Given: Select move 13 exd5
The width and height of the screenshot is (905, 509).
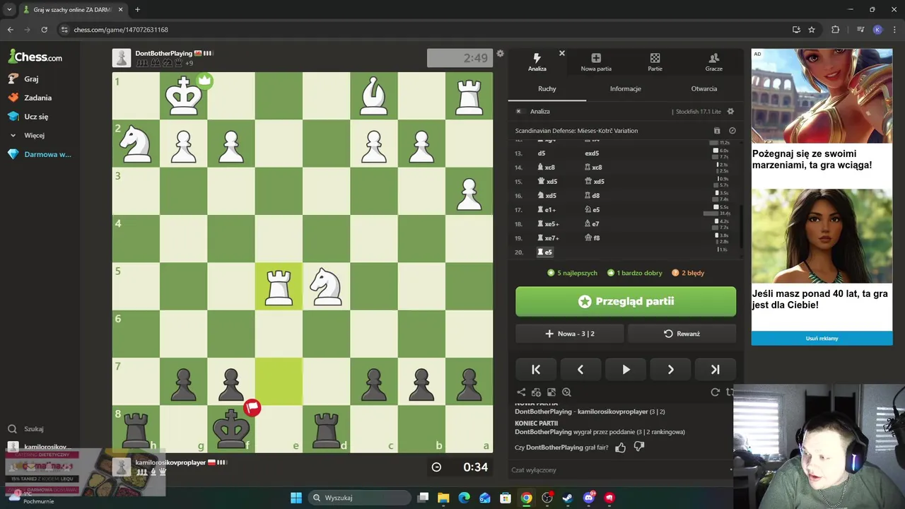Looking at the screenshot, I should pos(592,153).
